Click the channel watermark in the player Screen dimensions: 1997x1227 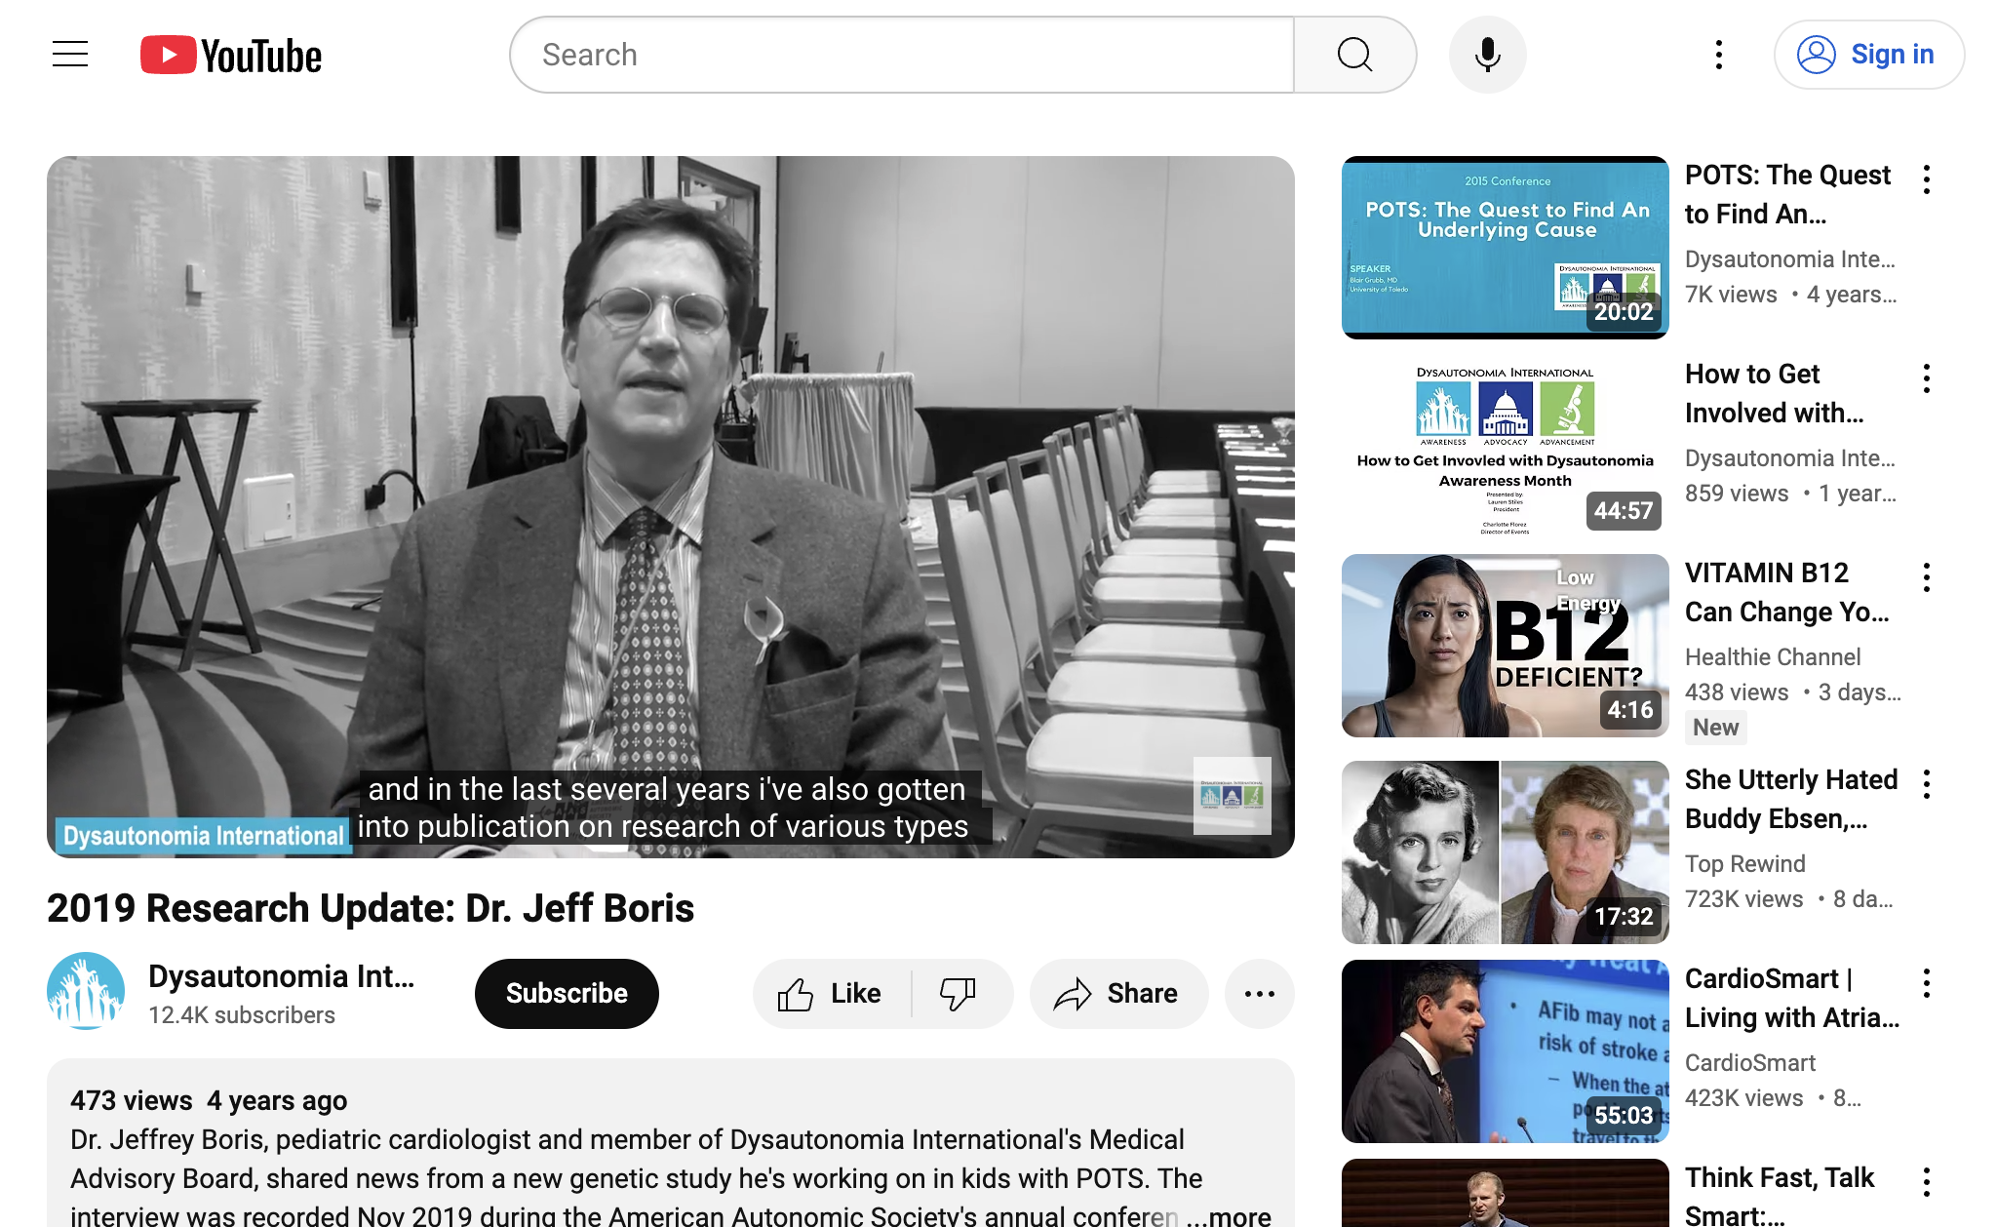(1233, 796)
